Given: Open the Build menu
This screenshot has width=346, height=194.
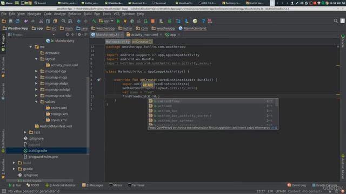Looking at the screenshot, I should pos(88,14).
